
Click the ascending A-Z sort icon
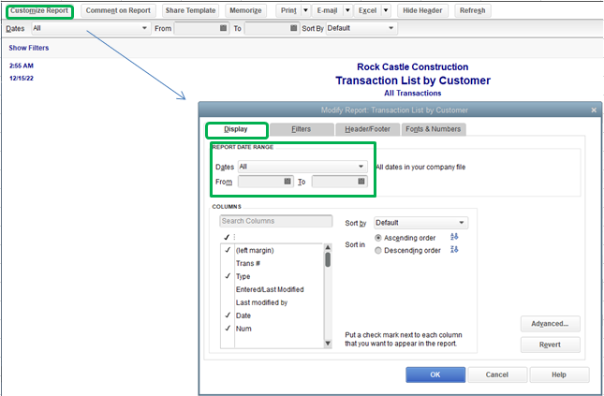[454, 237]
